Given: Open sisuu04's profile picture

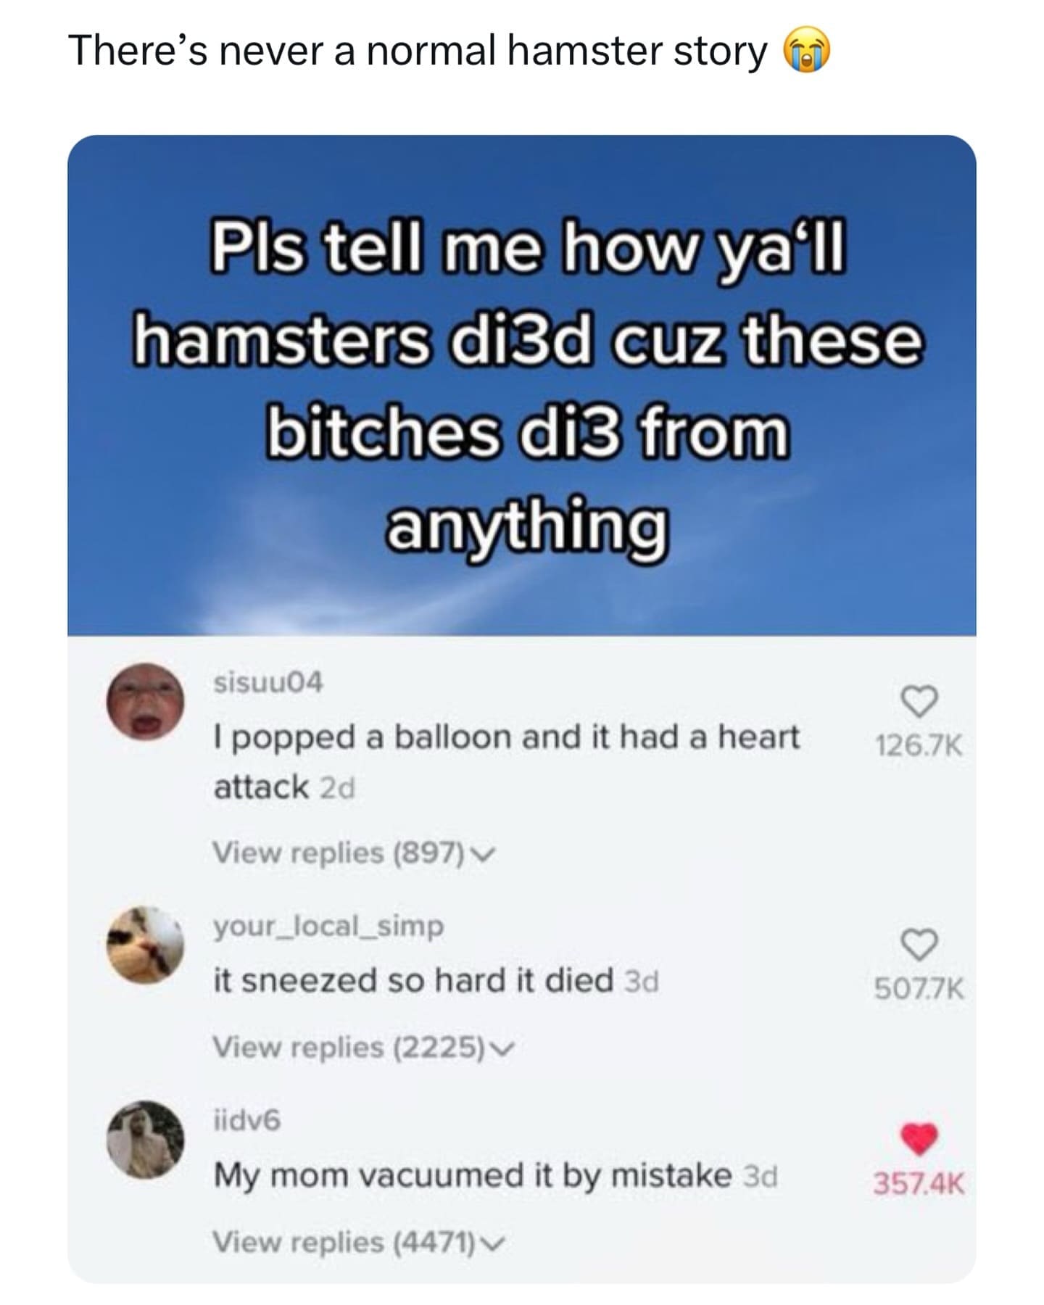Looking at the screenshot, I should [145, 701].
